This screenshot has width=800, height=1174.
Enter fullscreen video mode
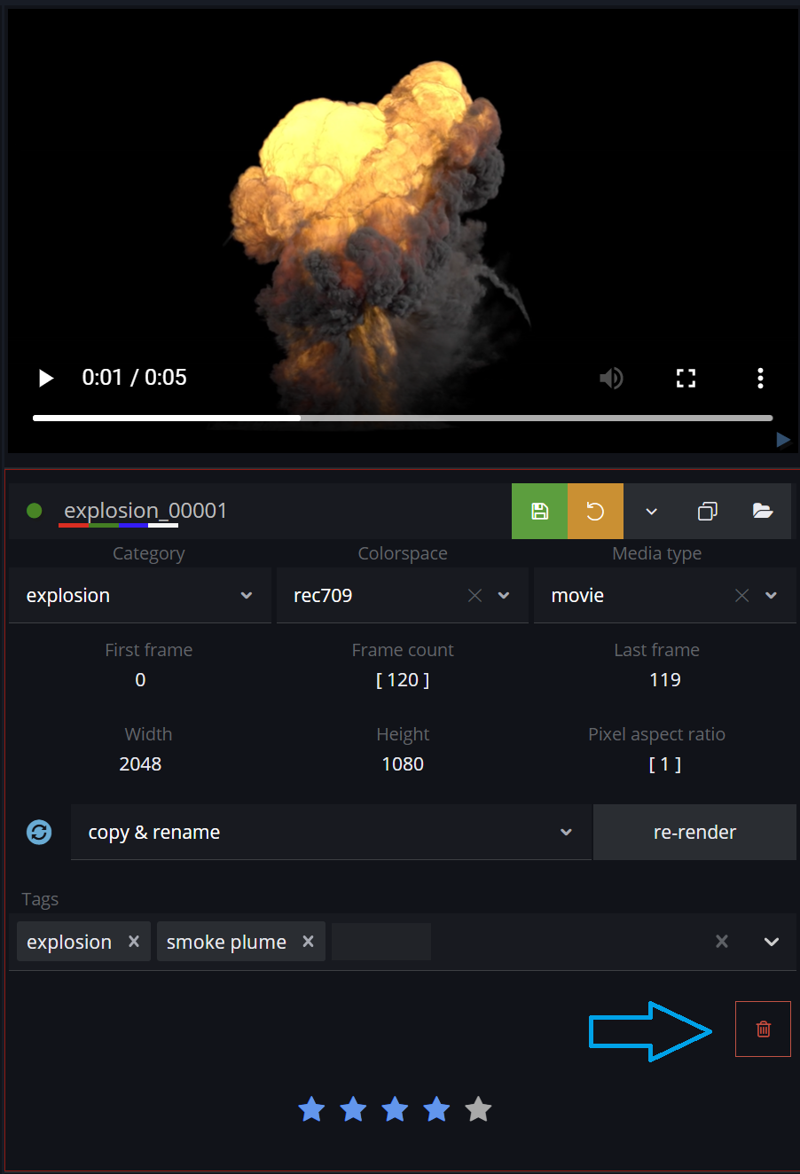[x=686, y=378]
